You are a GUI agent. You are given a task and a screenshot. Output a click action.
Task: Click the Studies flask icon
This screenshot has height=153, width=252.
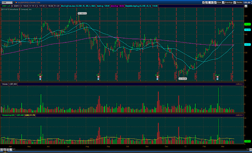235,2
